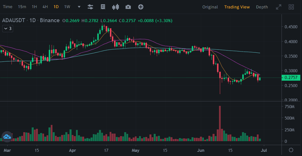Enter fullscreen using the expand arrows icon
Image resolution: width=302 pixels, height=156 pixels.
[x=278, y=7]
